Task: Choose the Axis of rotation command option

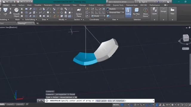Action: [x=116, y=101]
